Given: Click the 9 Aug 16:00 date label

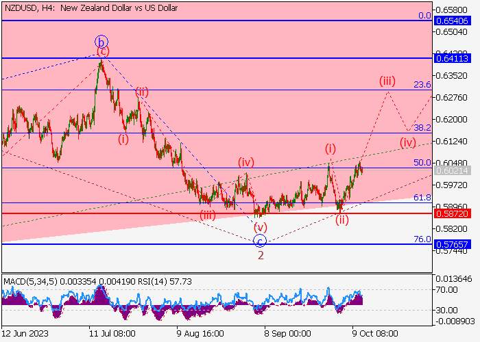Looking at the screenshot, I should click(x=200, y=333).
